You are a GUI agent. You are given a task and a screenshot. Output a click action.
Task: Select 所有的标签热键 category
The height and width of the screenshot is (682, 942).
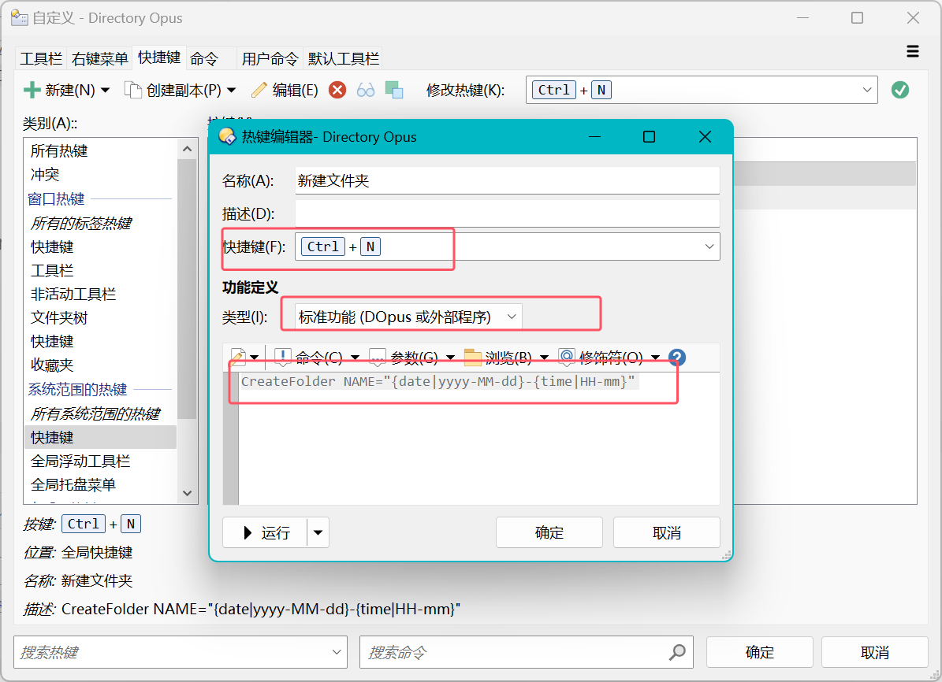[81, 224]
